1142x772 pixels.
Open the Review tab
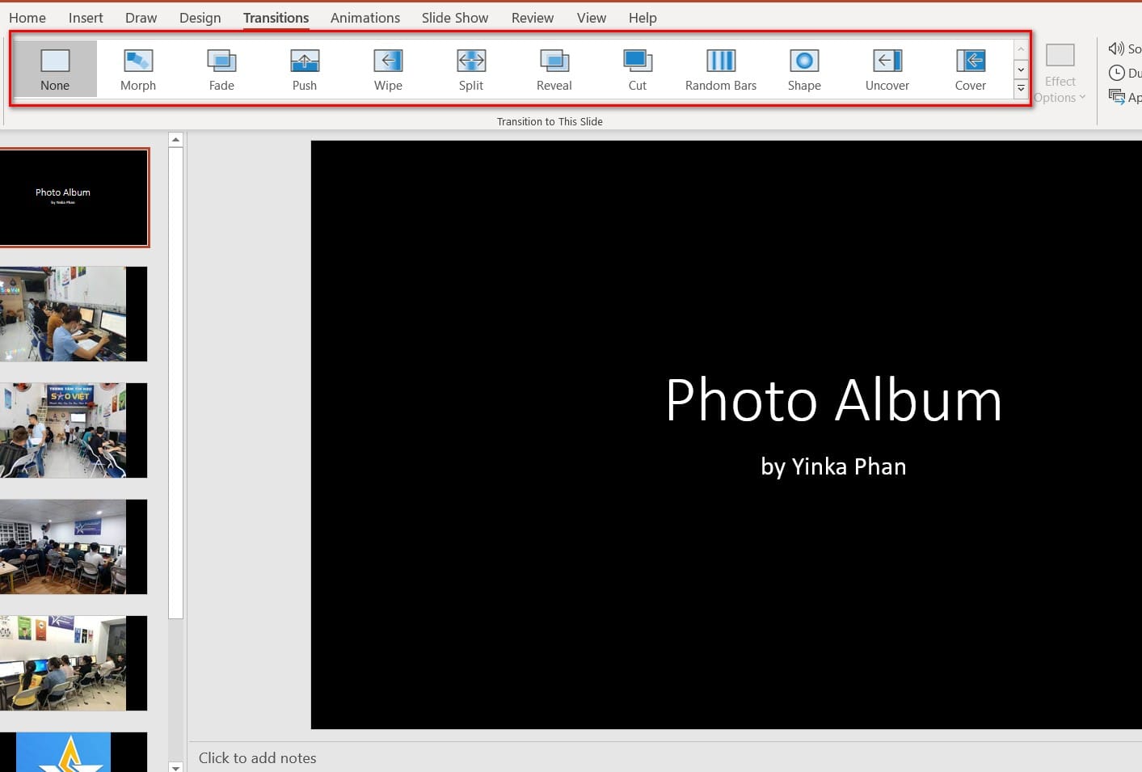pyautogui.click(x=533, y=18)
